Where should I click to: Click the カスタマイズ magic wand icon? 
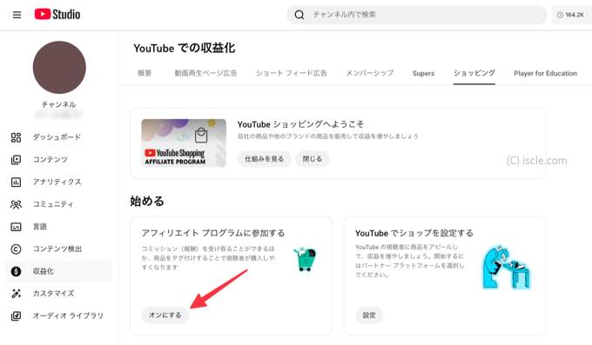point(16,294)
